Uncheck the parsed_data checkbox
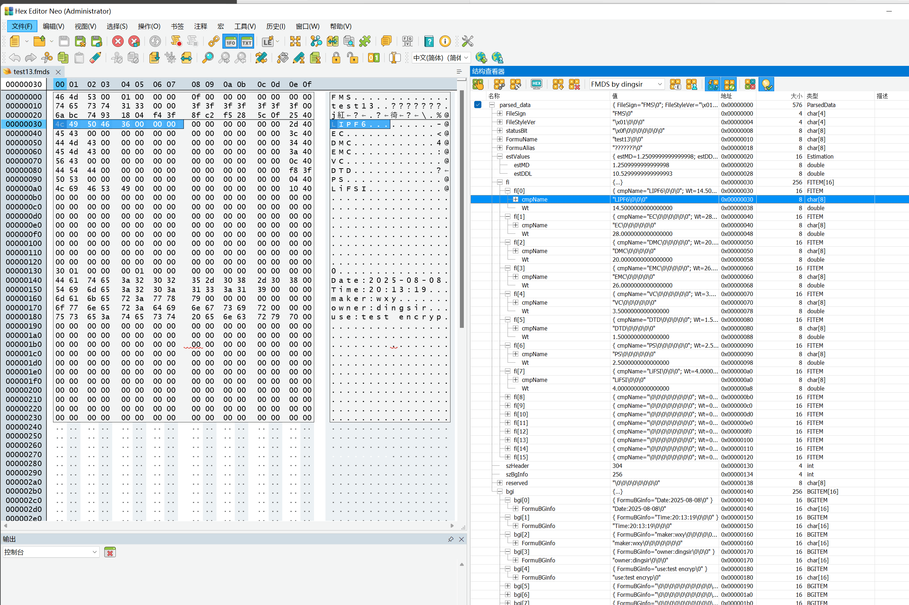 pos(478,105)
